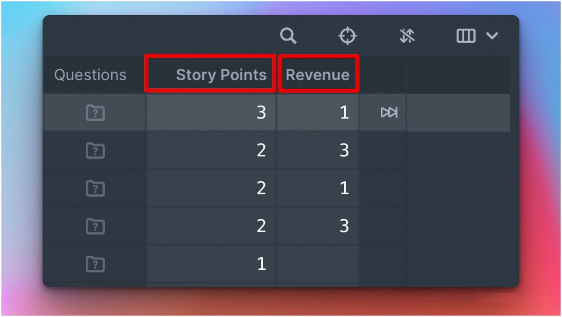Click the clear sorting arrows icon
This screenshot has height=317, width=562.
pos(407,36)
